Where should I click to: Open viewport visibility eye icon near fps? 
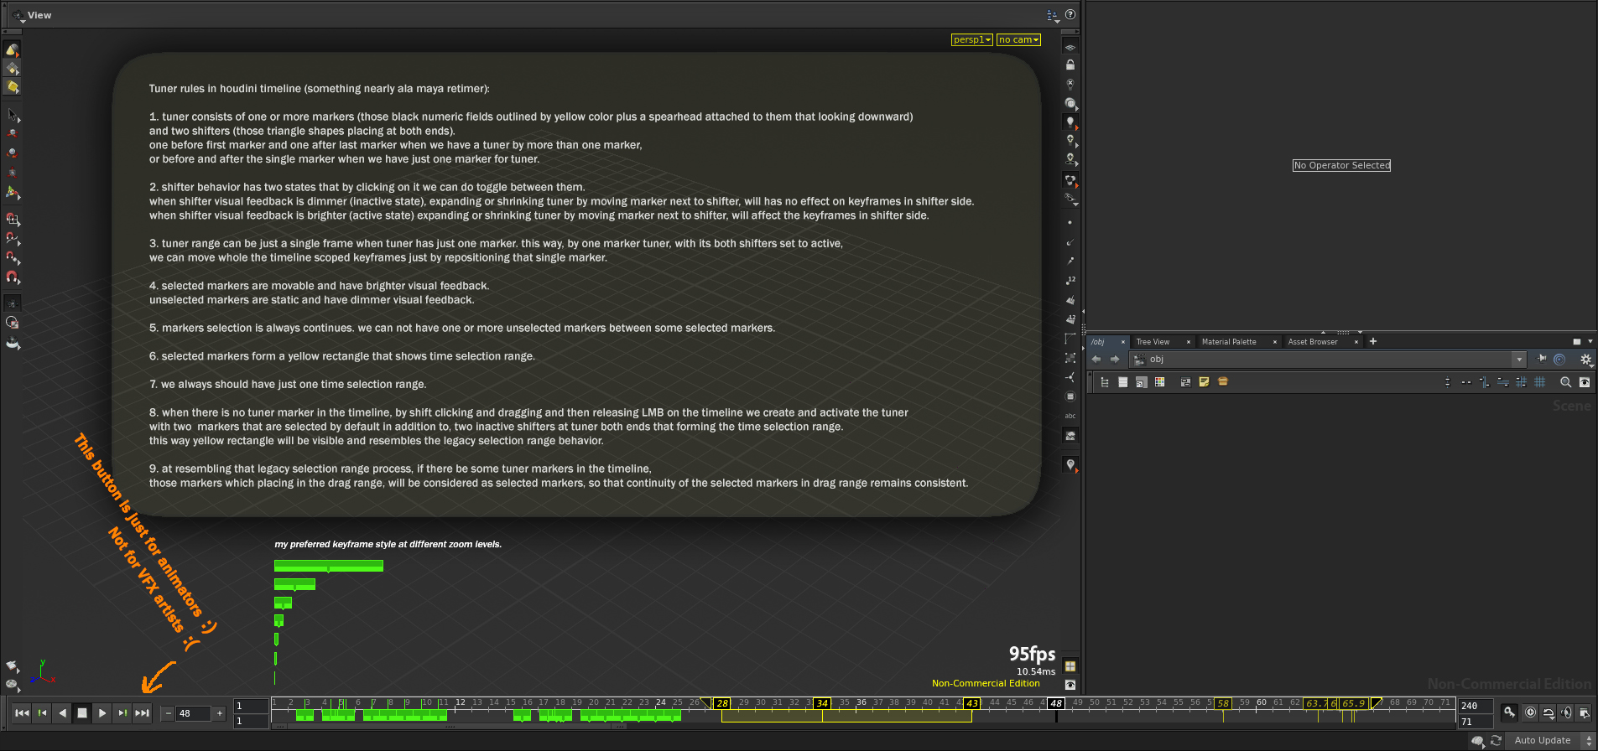[x=1070, y=685]
